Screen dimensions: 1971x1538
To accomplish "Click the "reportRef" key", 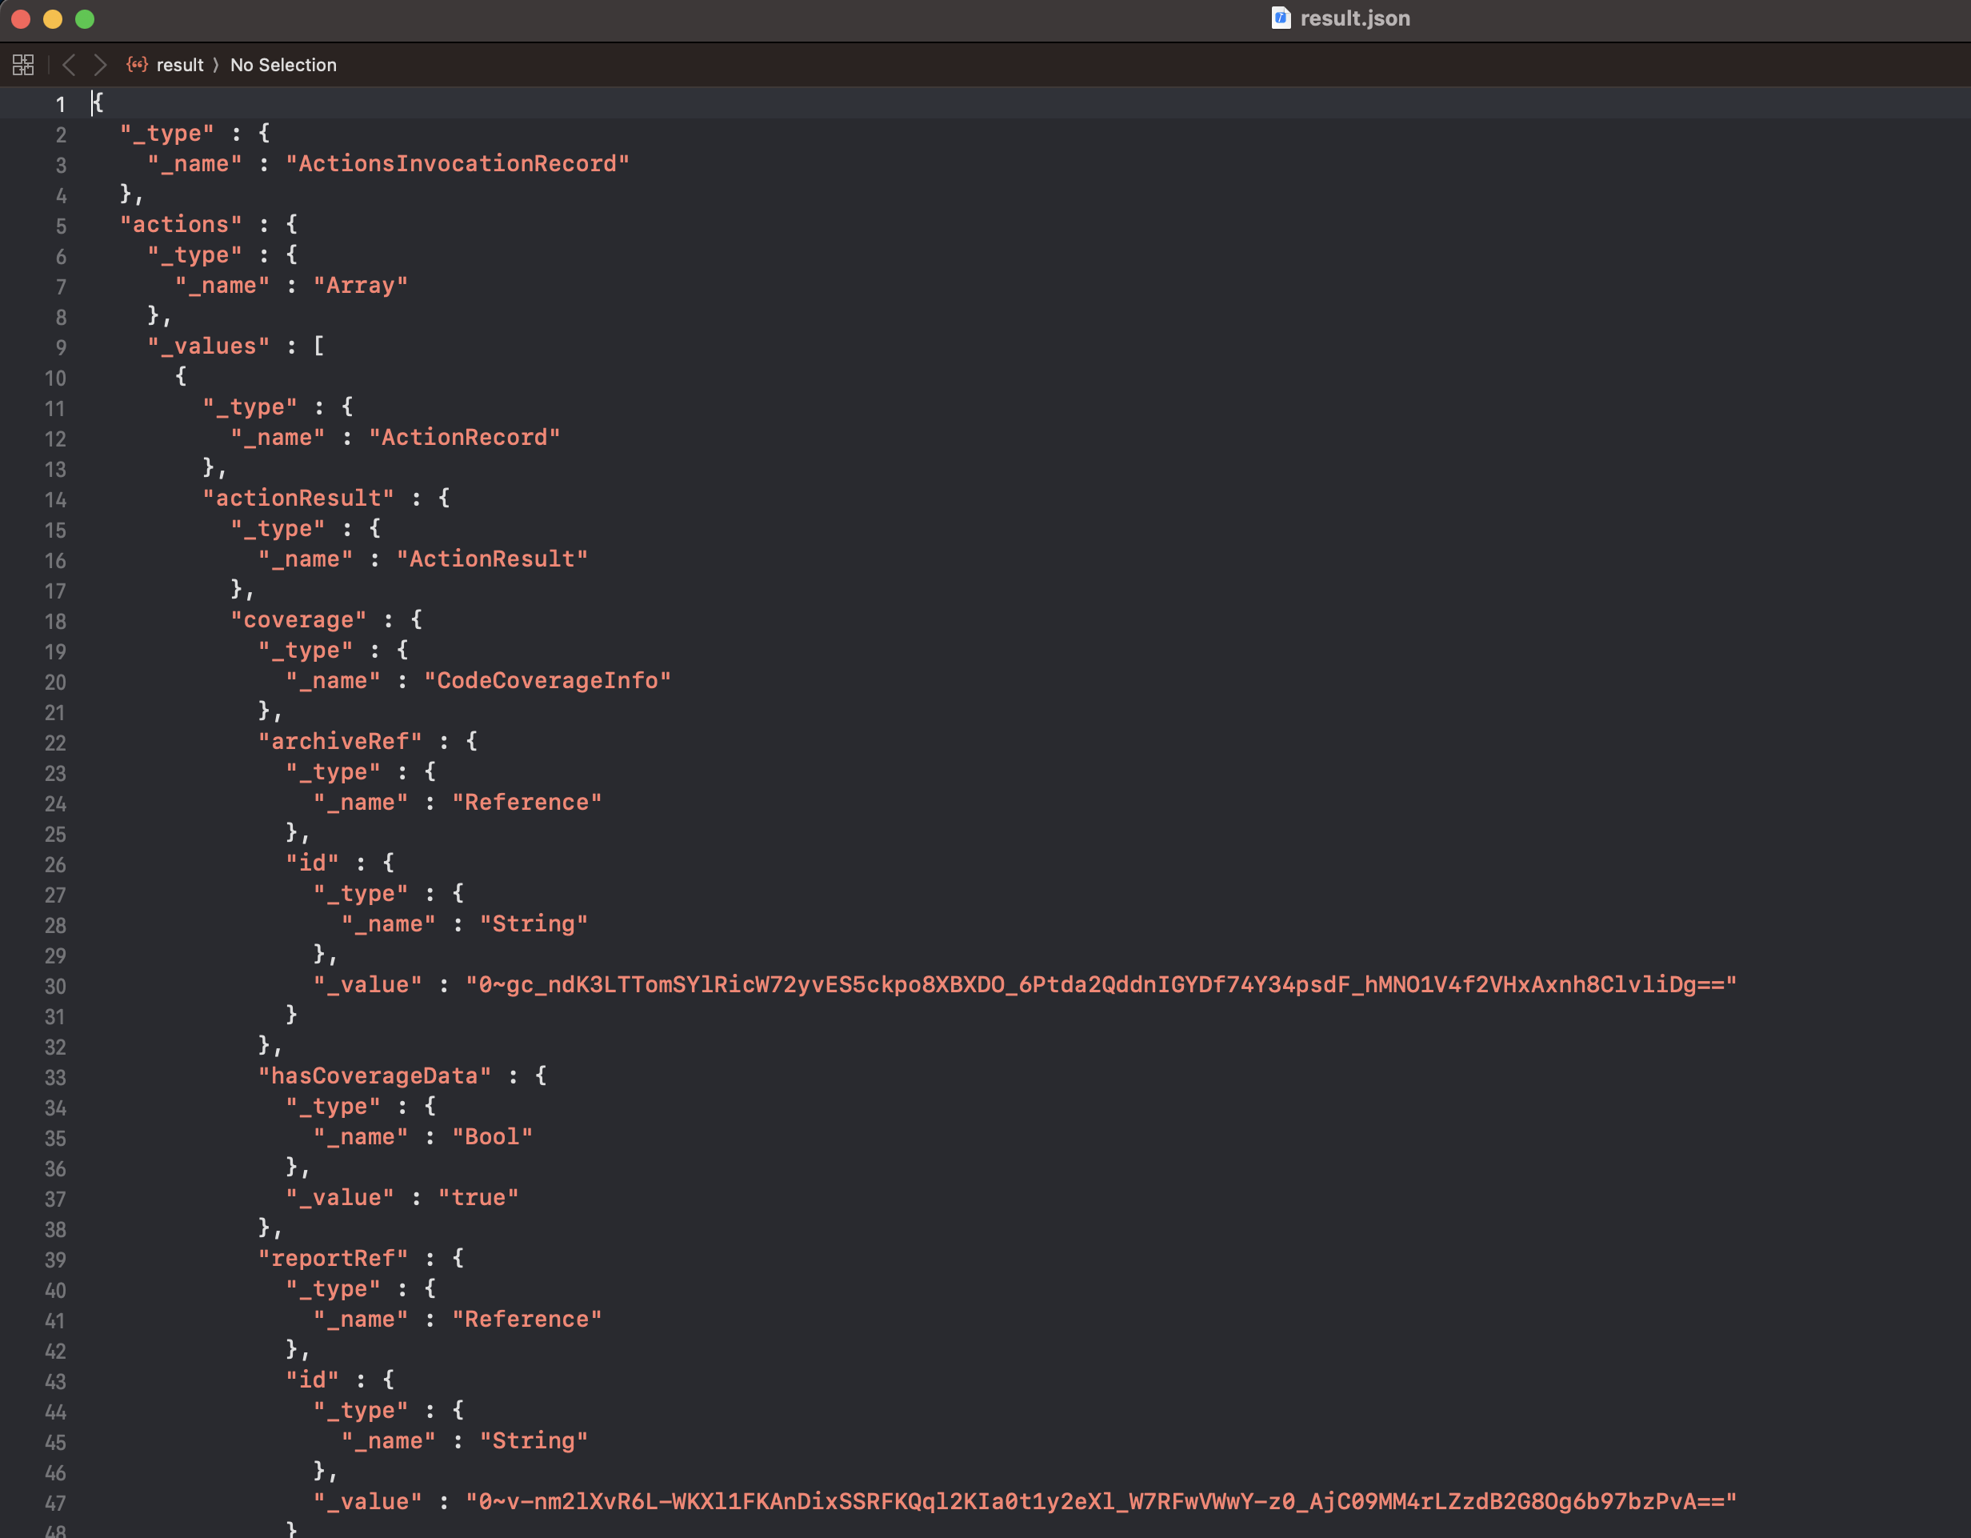I will [333, 1258].
